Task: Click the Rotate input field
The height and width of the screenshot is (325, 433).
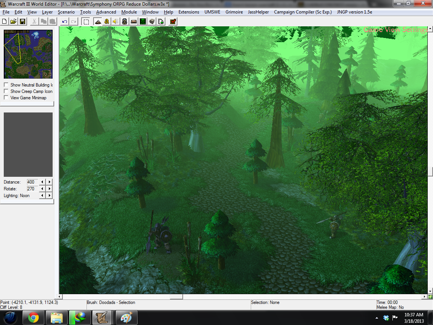Action: (x=32, y=189)
